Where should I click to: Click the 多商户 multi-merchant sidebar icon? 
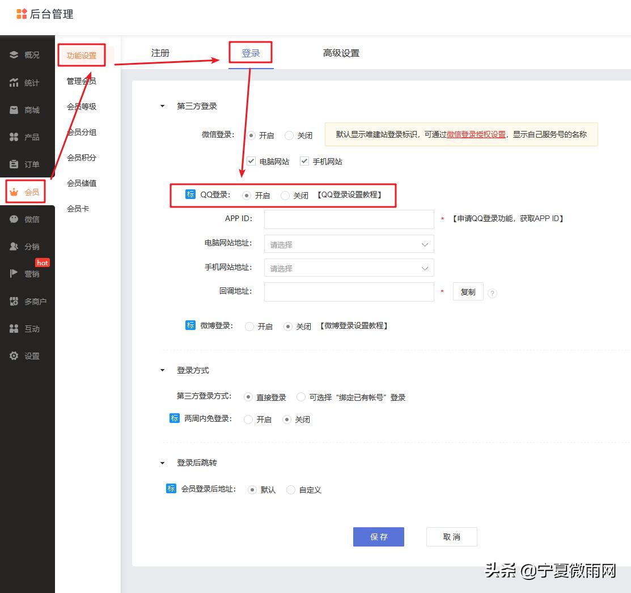pyautogui.click(x=27, y=301)
